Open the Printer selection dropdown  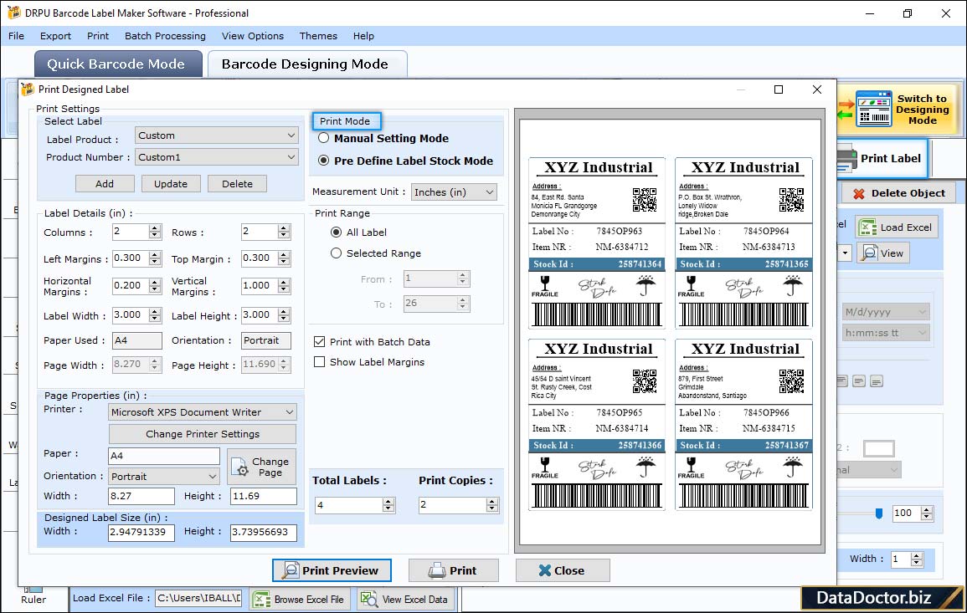[x=203, y=412]
